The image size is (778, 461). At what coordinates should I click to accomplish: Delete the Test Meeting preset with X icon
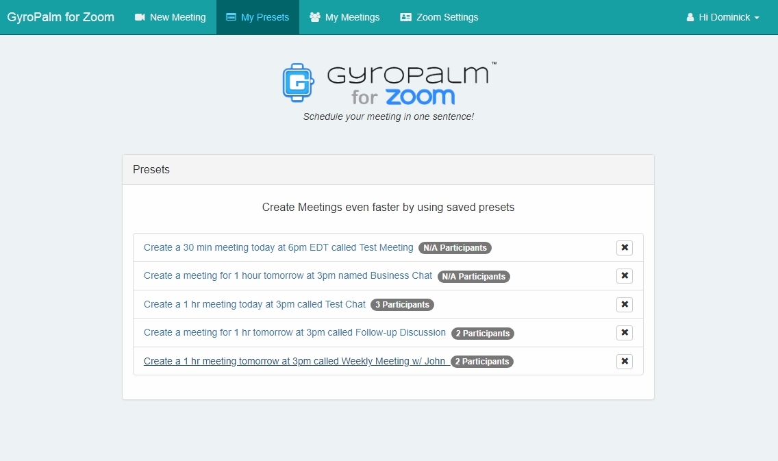tap(624, 248)
